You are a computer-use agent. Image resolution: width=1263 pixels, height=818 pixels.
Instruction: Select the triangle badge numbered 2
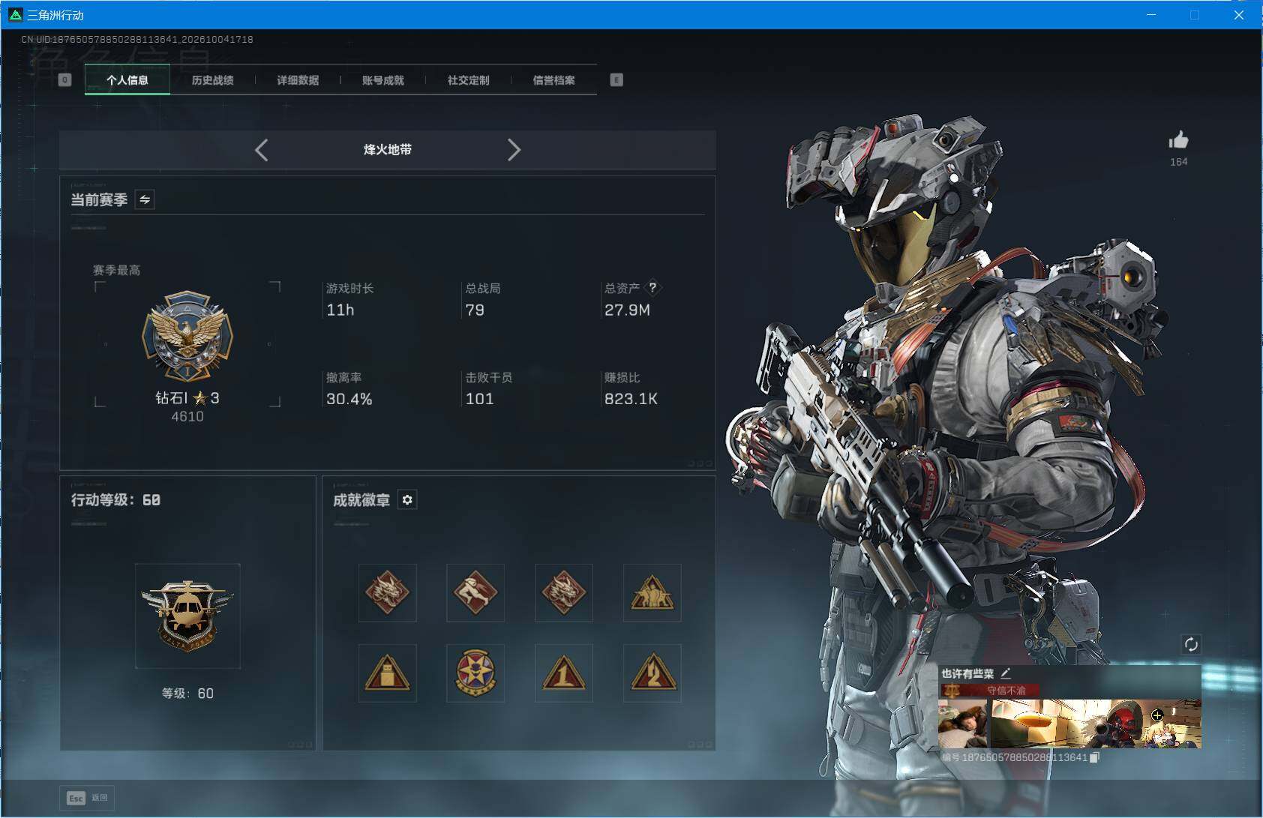click(652, 673)
